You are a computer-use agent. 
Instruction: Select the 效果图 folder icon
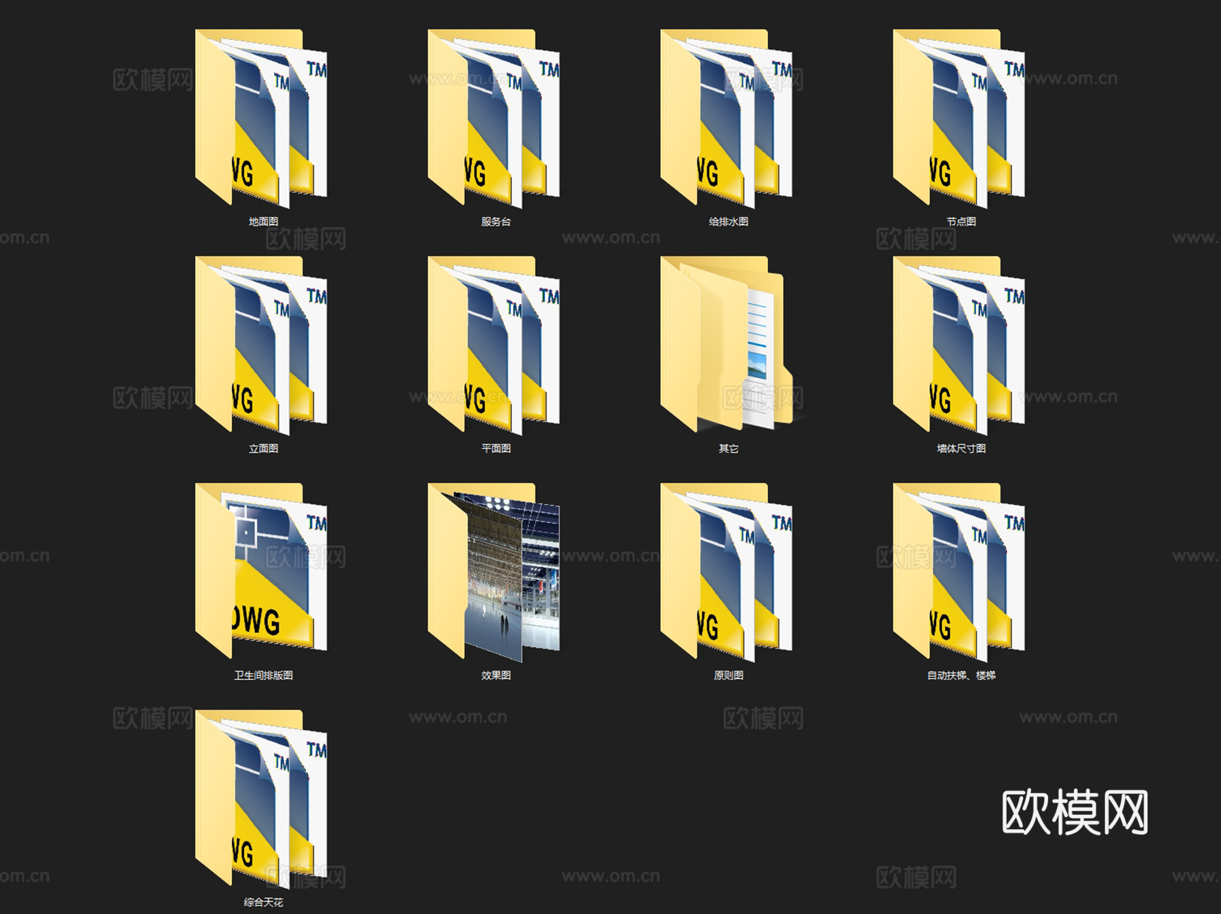click(494, 572)
